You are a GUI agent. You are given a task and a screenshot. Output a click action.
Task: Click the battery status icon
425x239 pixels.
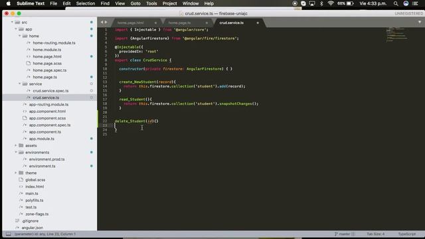coord(350,3)
